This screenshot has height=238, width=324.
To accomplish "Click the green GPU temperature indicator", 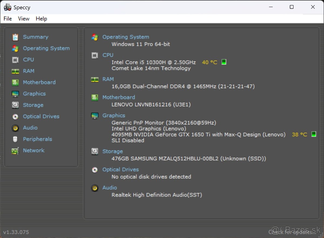I will point(313,134).
